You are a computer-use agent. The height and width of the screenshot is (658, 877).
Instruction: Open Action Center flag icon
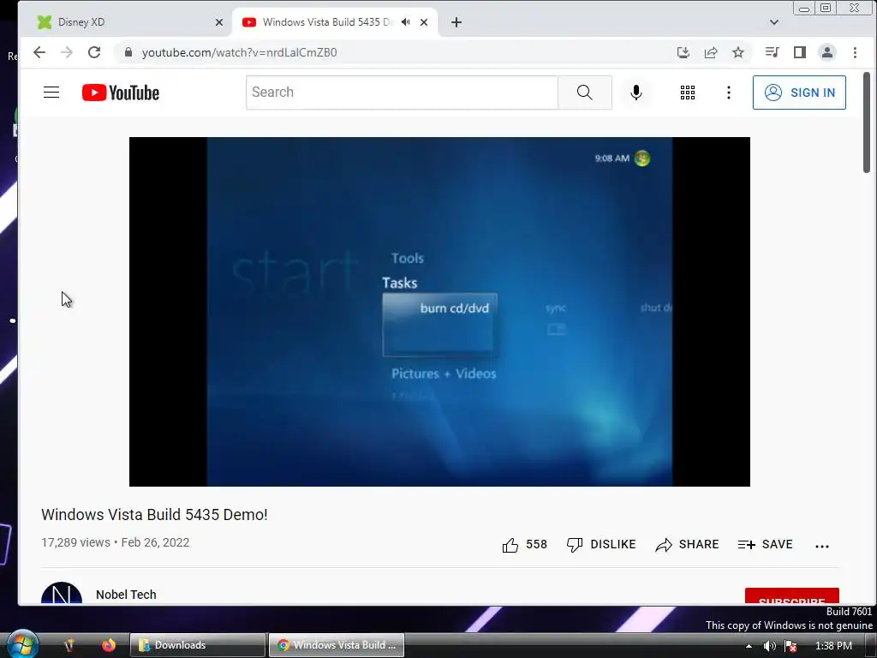pos(790,646)
